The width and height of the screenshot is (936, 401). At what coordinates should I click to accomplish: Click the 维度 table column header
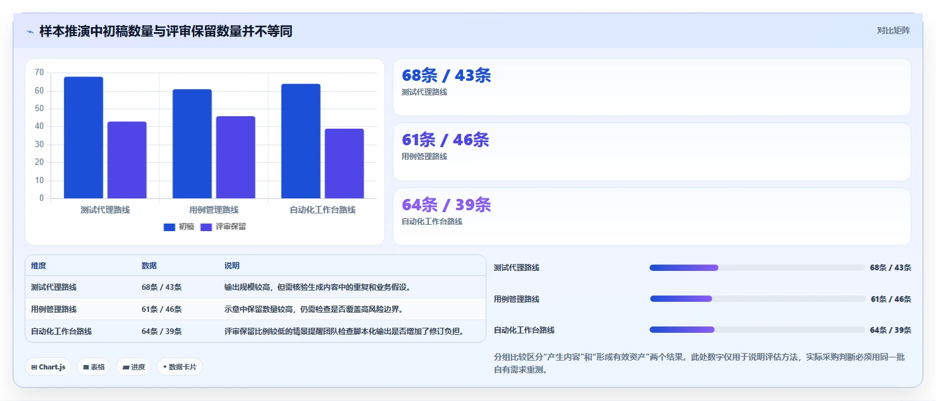[39, 266]
